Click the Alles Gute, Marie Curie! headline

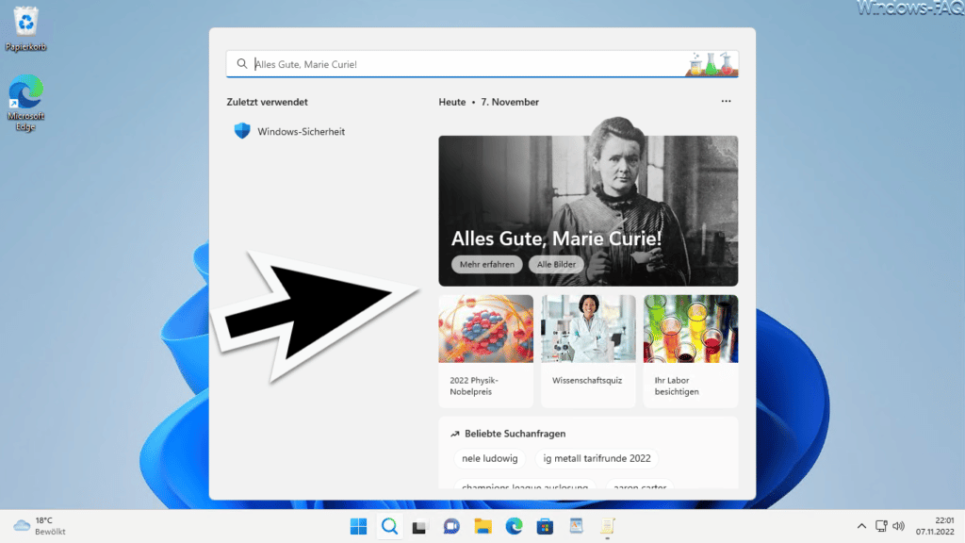[x=556, y=239]
